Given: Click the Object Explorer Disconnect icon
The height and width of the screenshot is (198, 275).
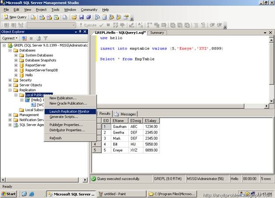Looking at the screenshot, I should 24,38.
